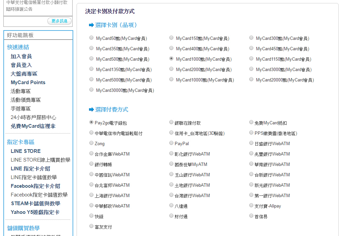Pick 台北富邦WebATM payment option
The image size is (343, 236).
[x=91, y=184]
